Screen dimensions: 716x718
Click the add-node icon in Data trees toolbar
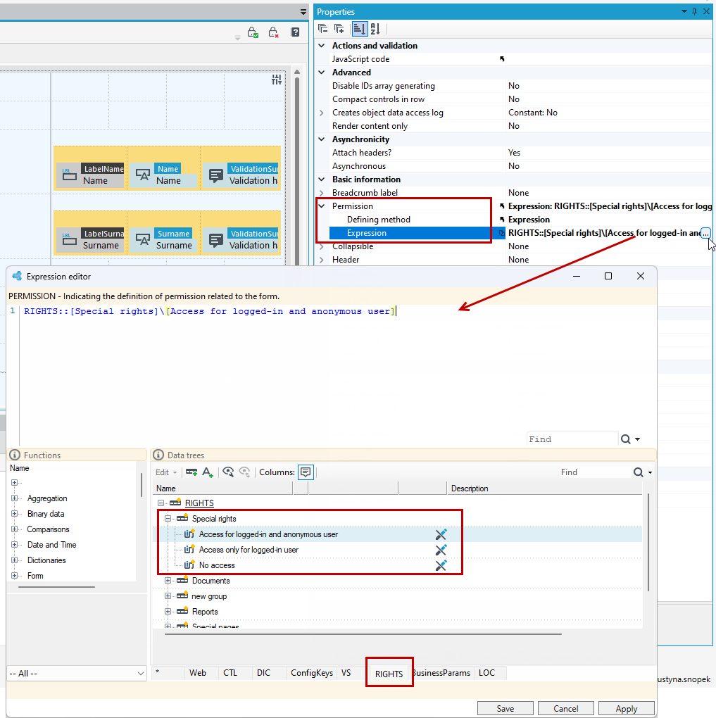tap(191, 472)
